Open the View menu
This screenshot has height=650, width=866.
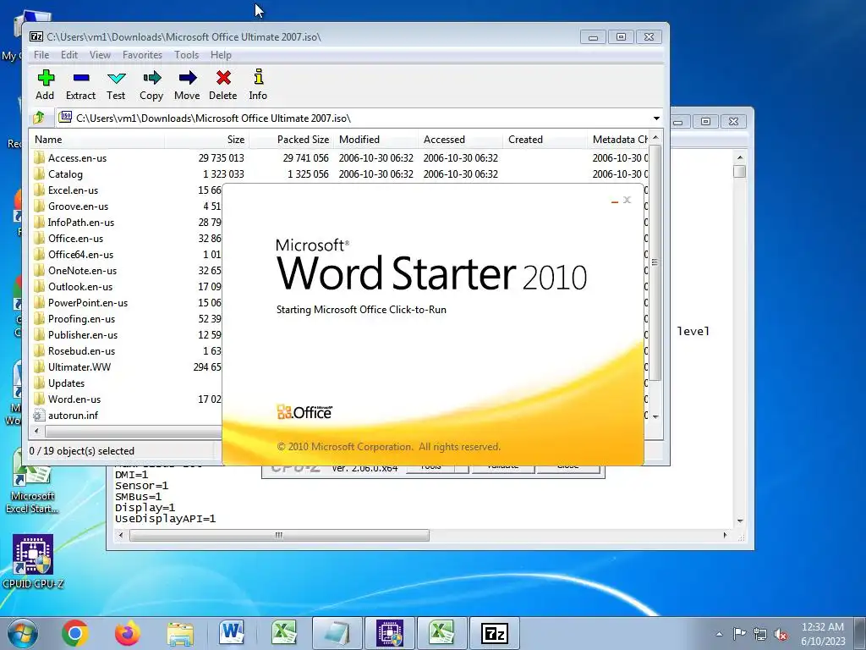[100, 55]
